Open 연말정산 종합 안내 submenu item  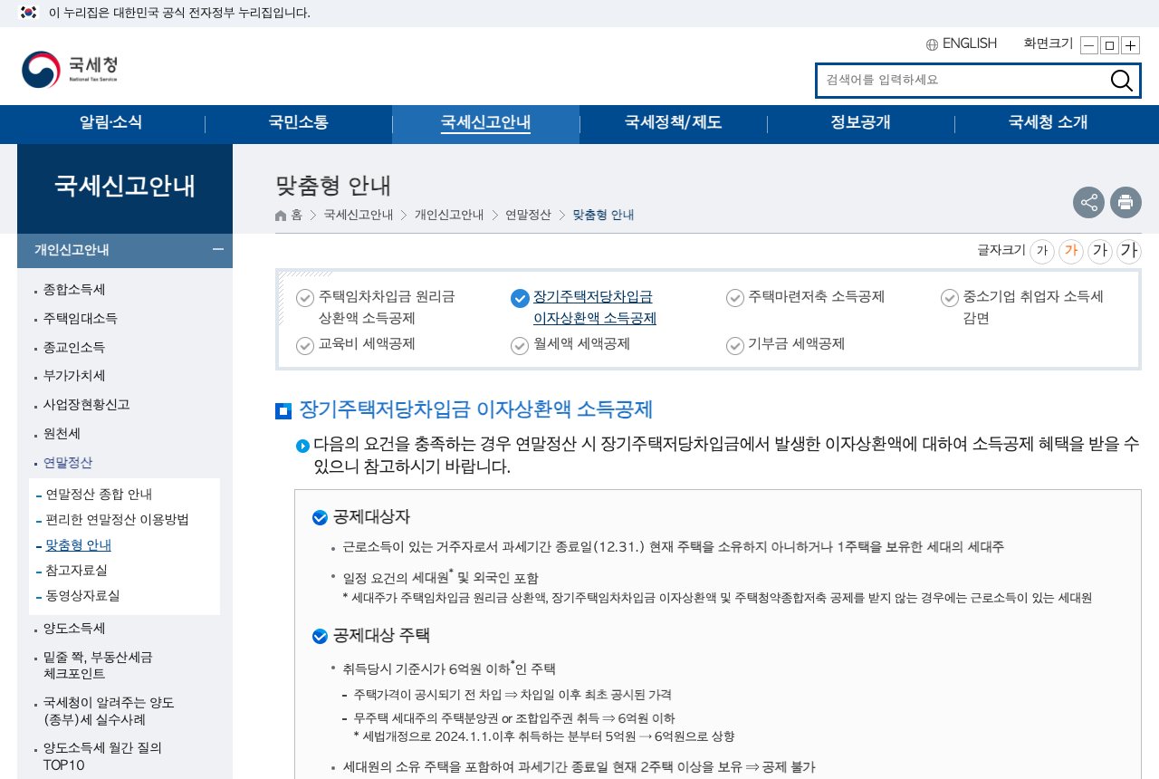pyautogui.click(x=99, y=495)
